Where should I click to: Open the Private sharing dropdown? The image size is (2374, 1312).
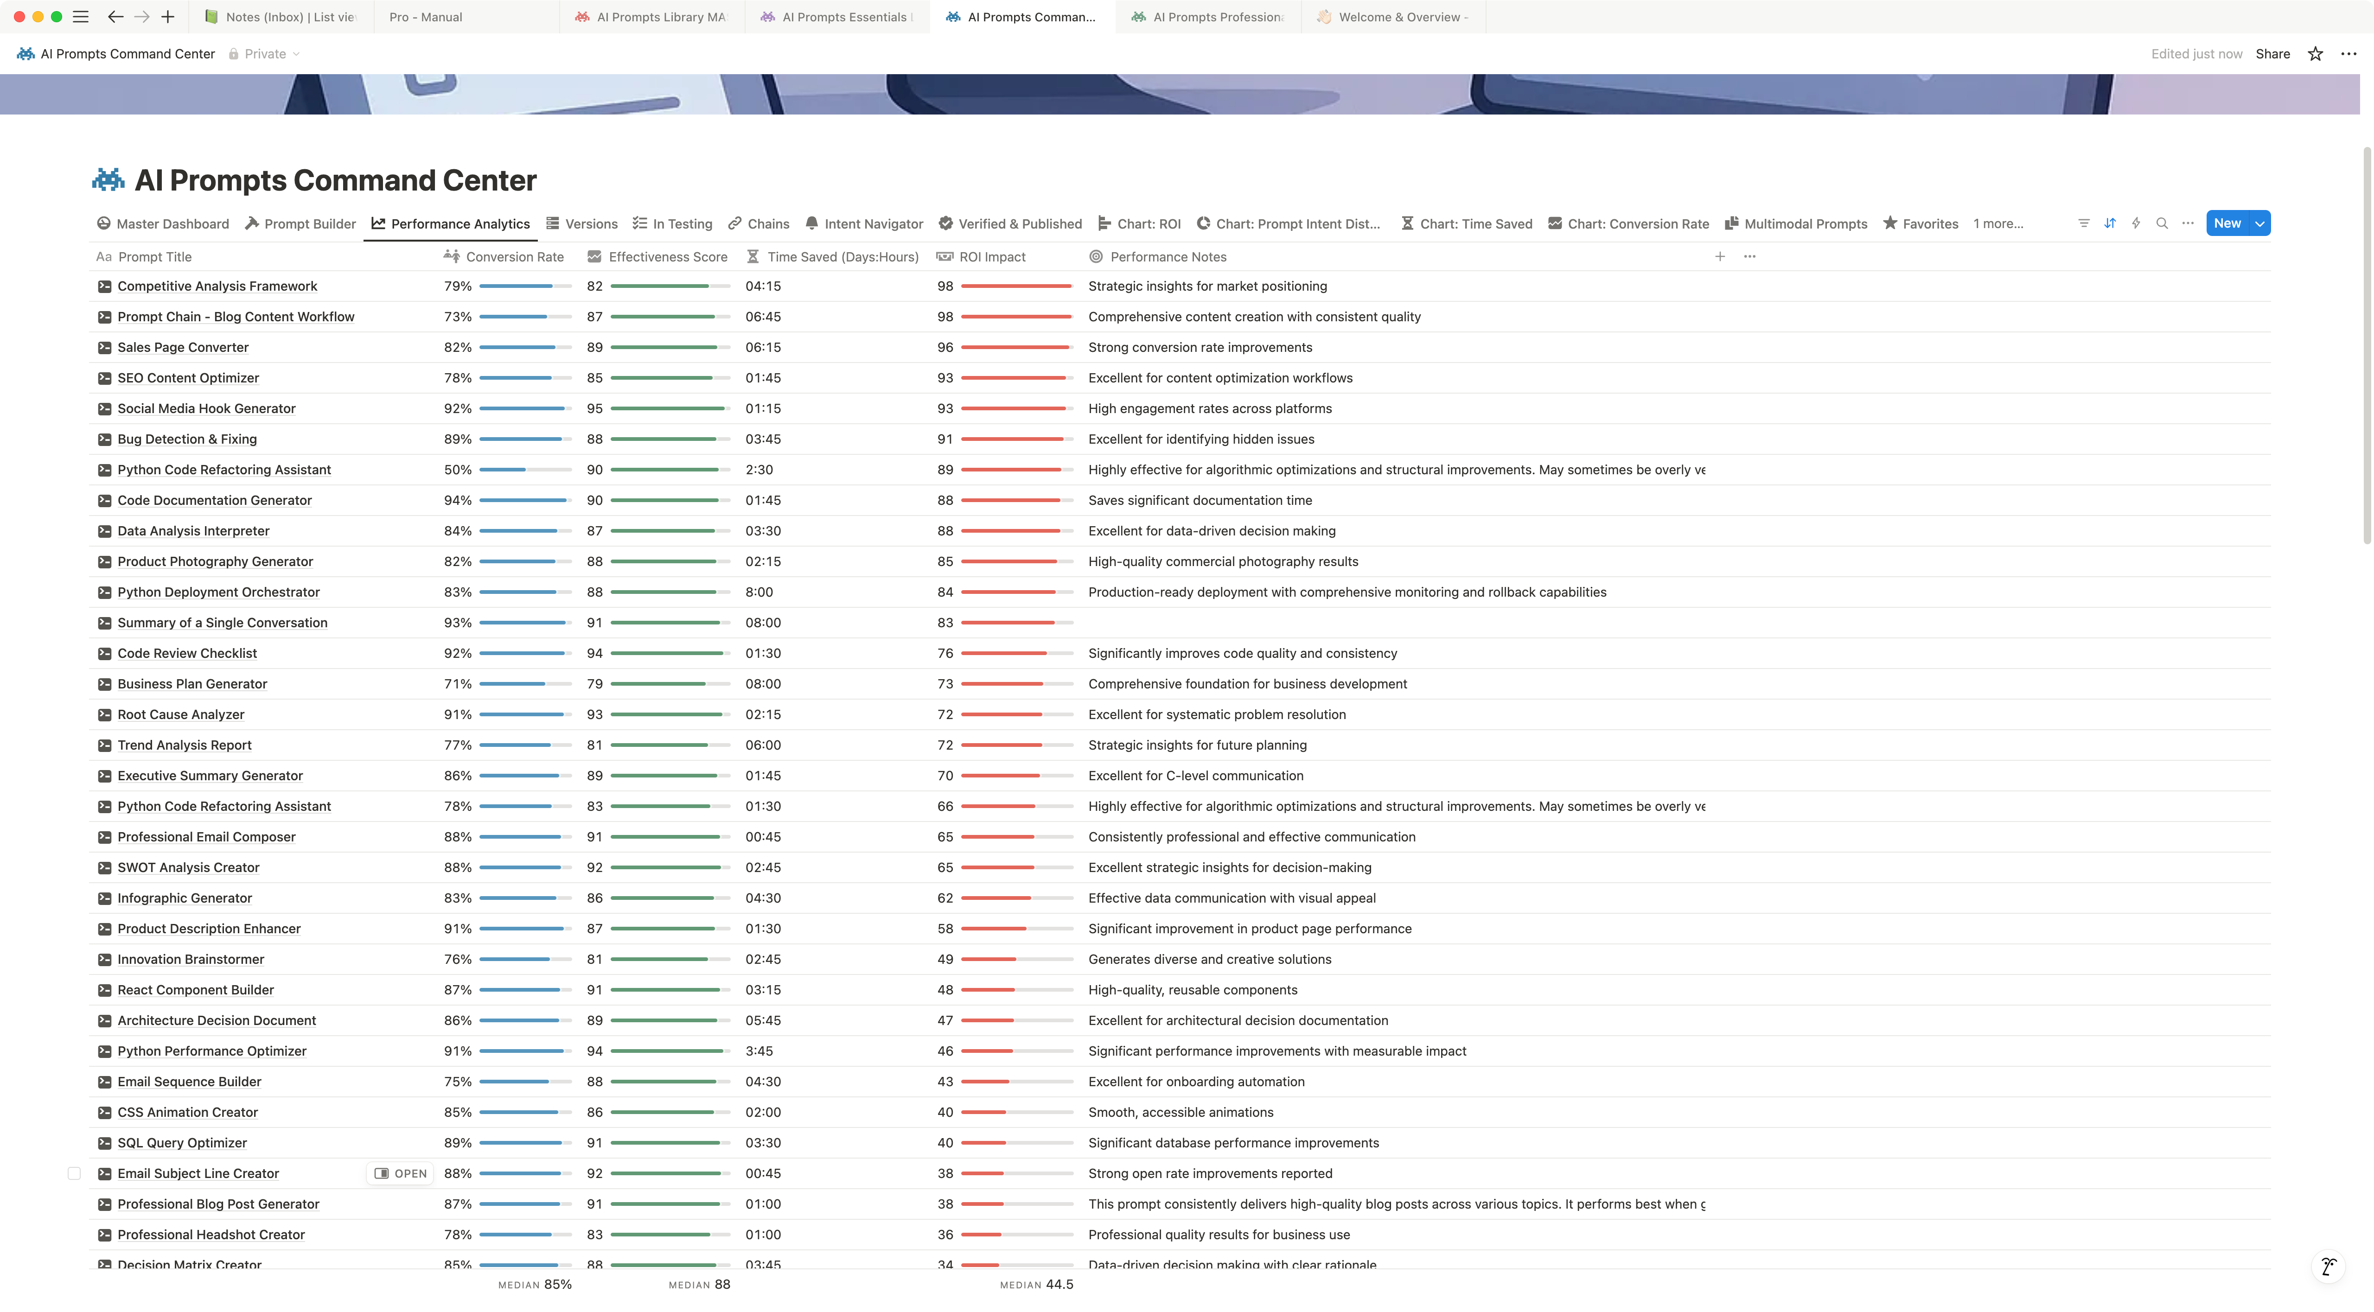(x=264, y=53)
